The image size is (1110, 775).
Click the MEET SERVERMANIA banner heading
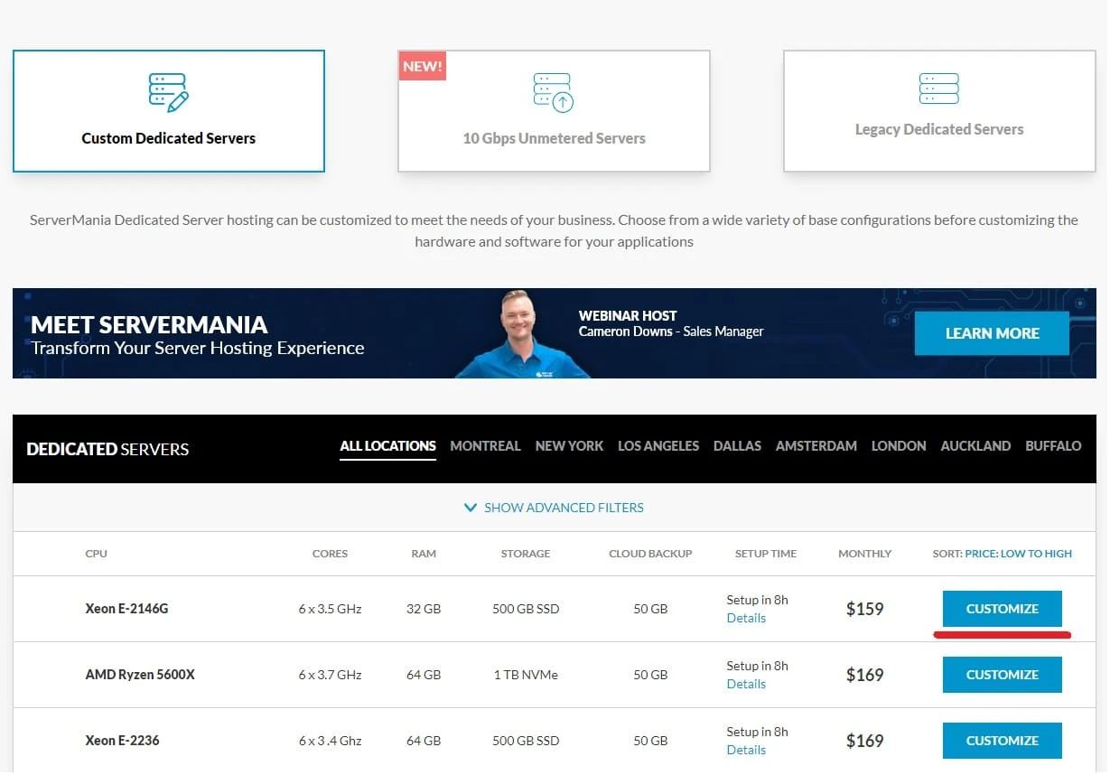[149, 324]
